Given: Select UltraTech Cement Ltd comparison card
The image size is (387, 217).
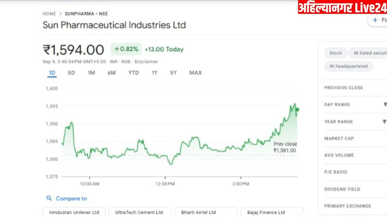Looking at the screenshot, I should 140,212.
